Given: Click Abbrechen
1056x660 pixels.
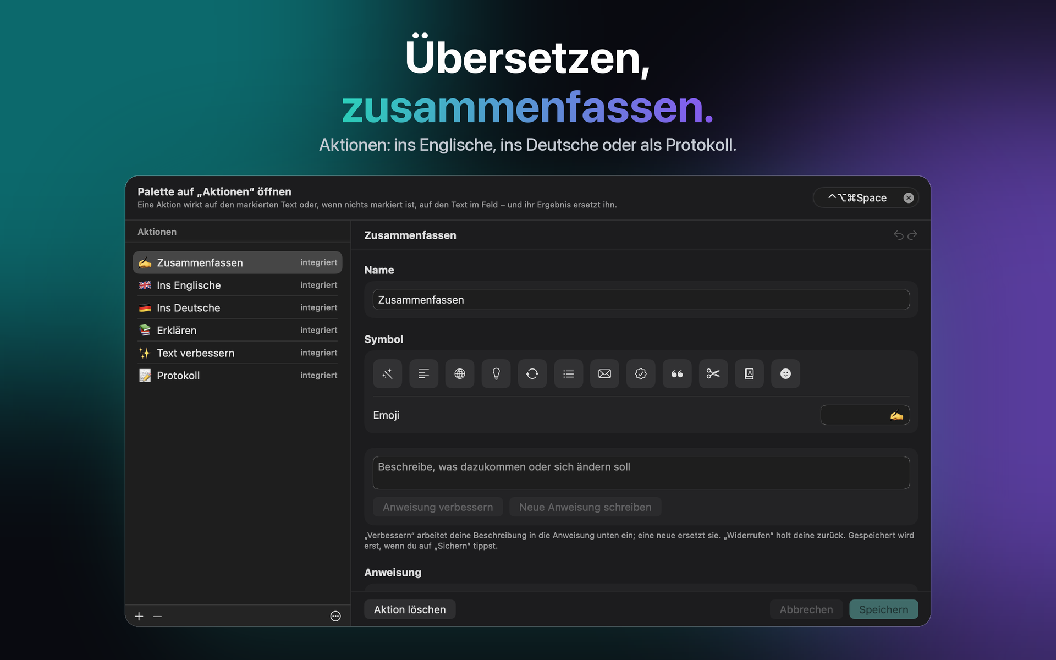Looking at the screenshot, I should click(806, 609).
